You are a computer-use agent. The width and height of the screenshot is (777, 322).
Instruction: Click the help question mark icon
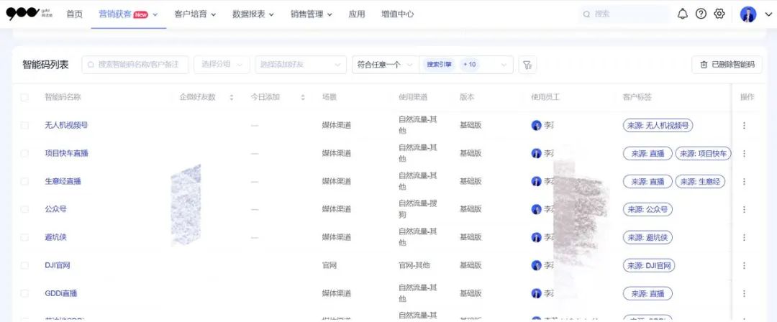coord(701,14)
